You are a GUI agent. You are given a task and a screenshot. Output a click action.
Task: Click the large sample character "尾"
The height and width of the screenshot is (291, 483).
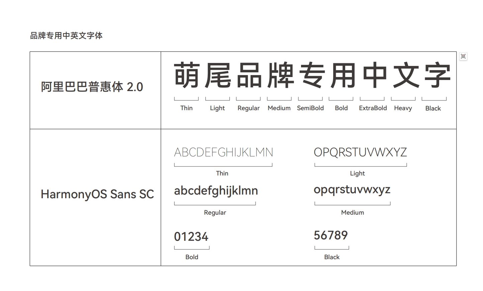point(218,75)
